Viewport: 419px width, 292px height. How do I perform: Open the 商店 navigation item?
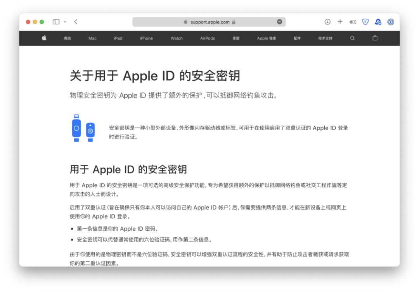point(68,38)
